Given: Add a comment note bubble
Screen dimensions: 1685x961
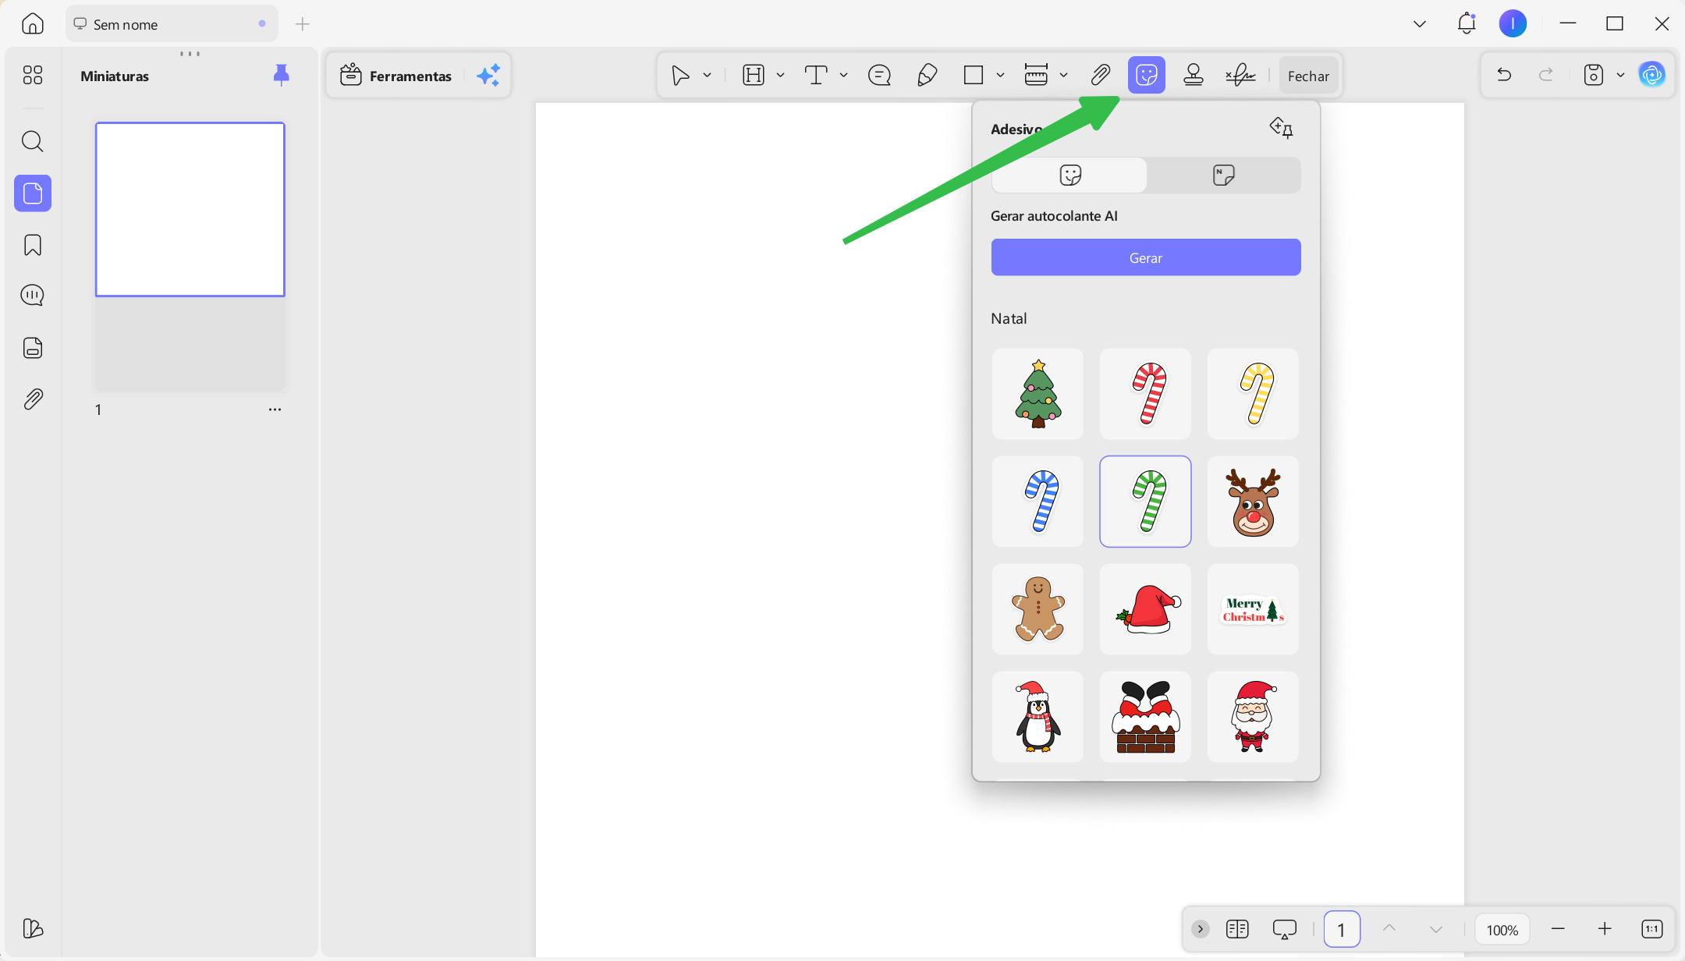Looking at the screenshot, I should tap(879, 75).
